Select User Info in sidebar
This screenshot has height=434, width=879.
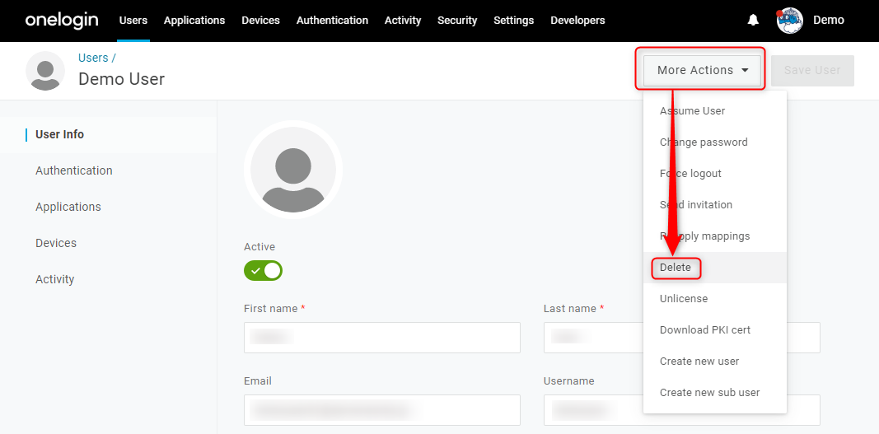[108, 134]
